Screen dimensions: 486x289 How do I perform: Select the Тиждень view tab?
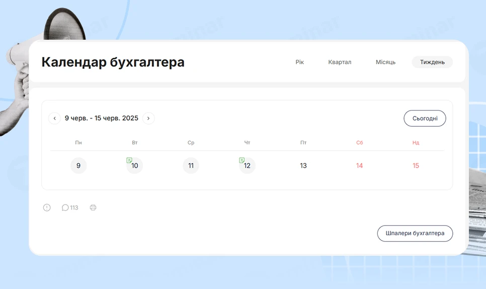[x=432, y=62]
